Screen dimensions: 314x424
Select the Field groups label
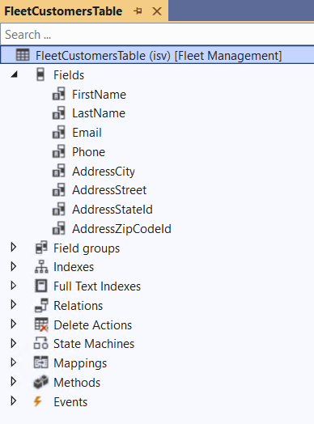(87, 248)
